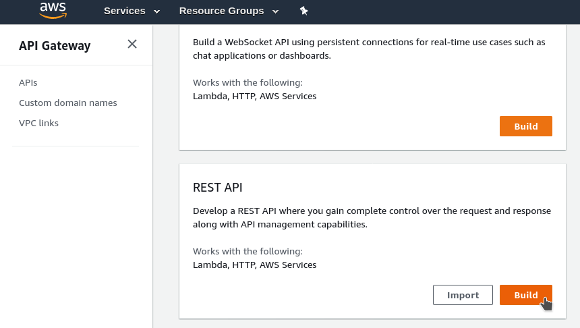
Task: Go to APIs in the sidebar
Action: (28, 82)
